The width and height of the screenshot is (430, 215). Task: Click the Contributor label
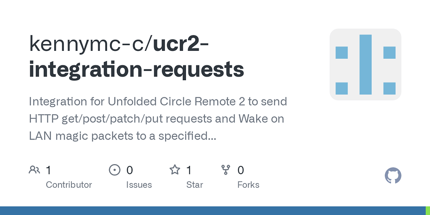(x=69, y=185)
